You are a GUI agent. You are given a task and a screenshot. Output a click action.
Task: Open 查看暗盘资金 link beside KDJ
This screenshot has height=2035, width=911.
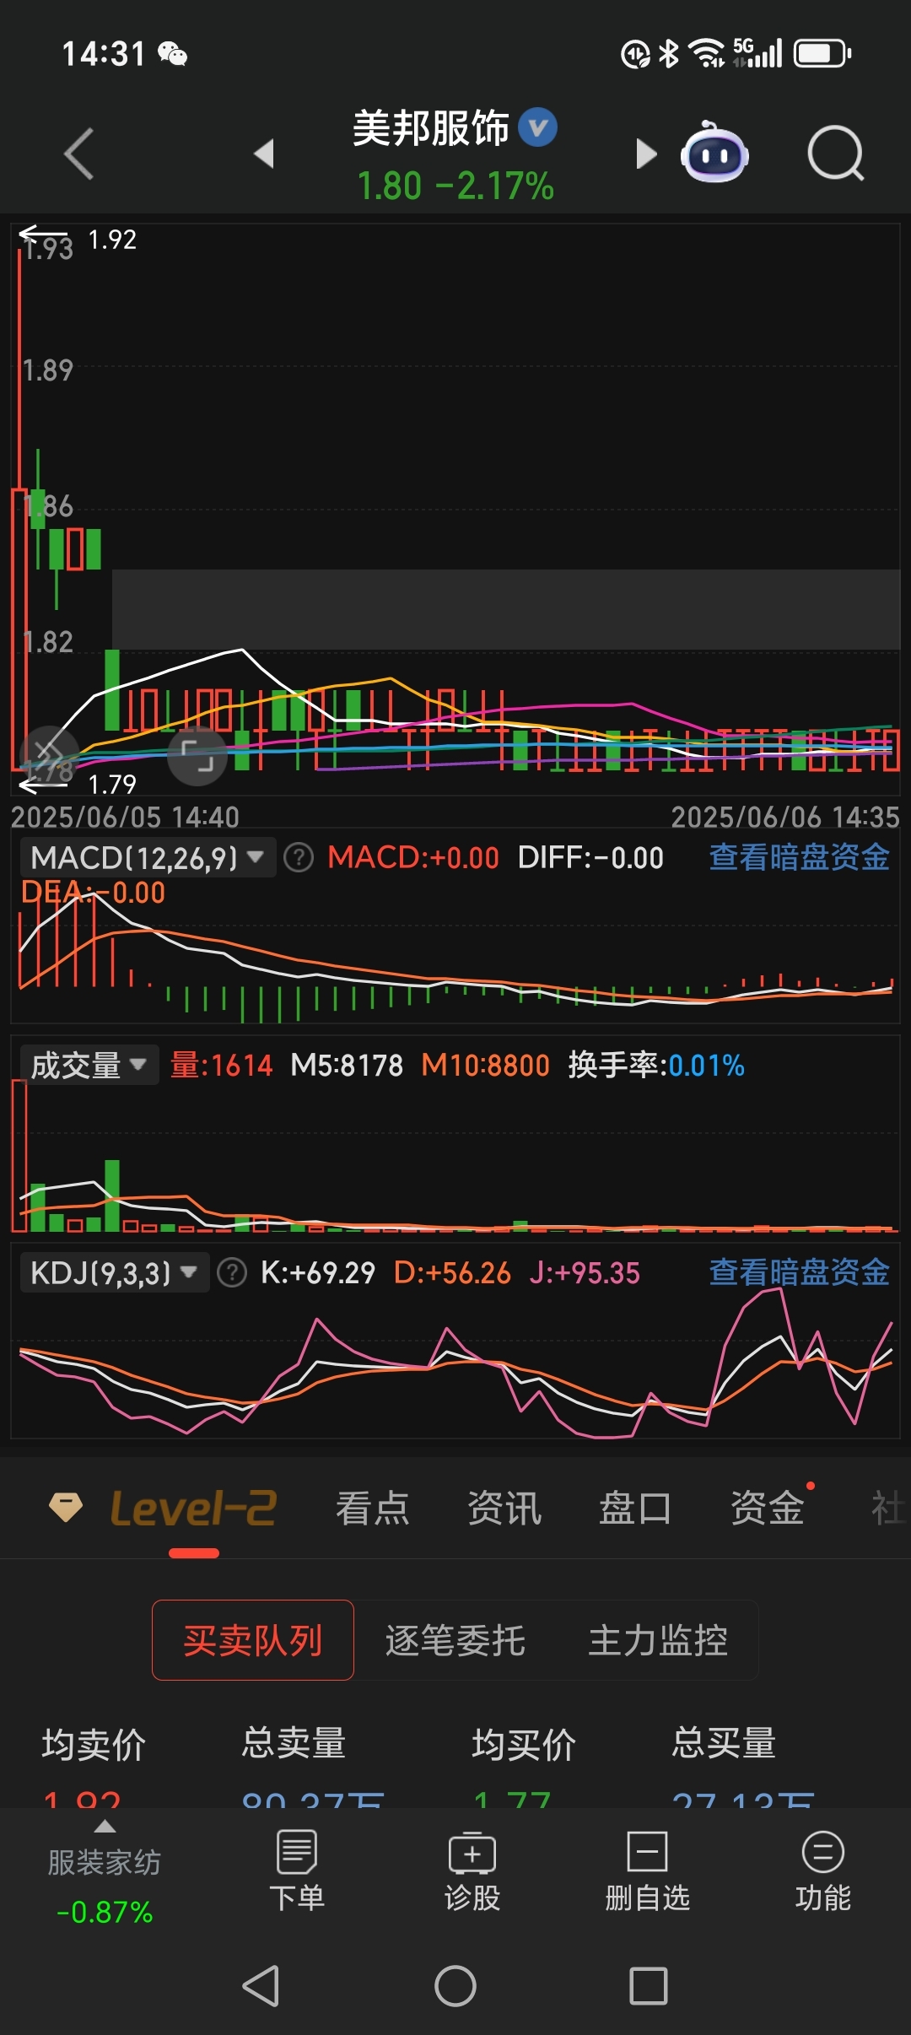coord(800,1272)
